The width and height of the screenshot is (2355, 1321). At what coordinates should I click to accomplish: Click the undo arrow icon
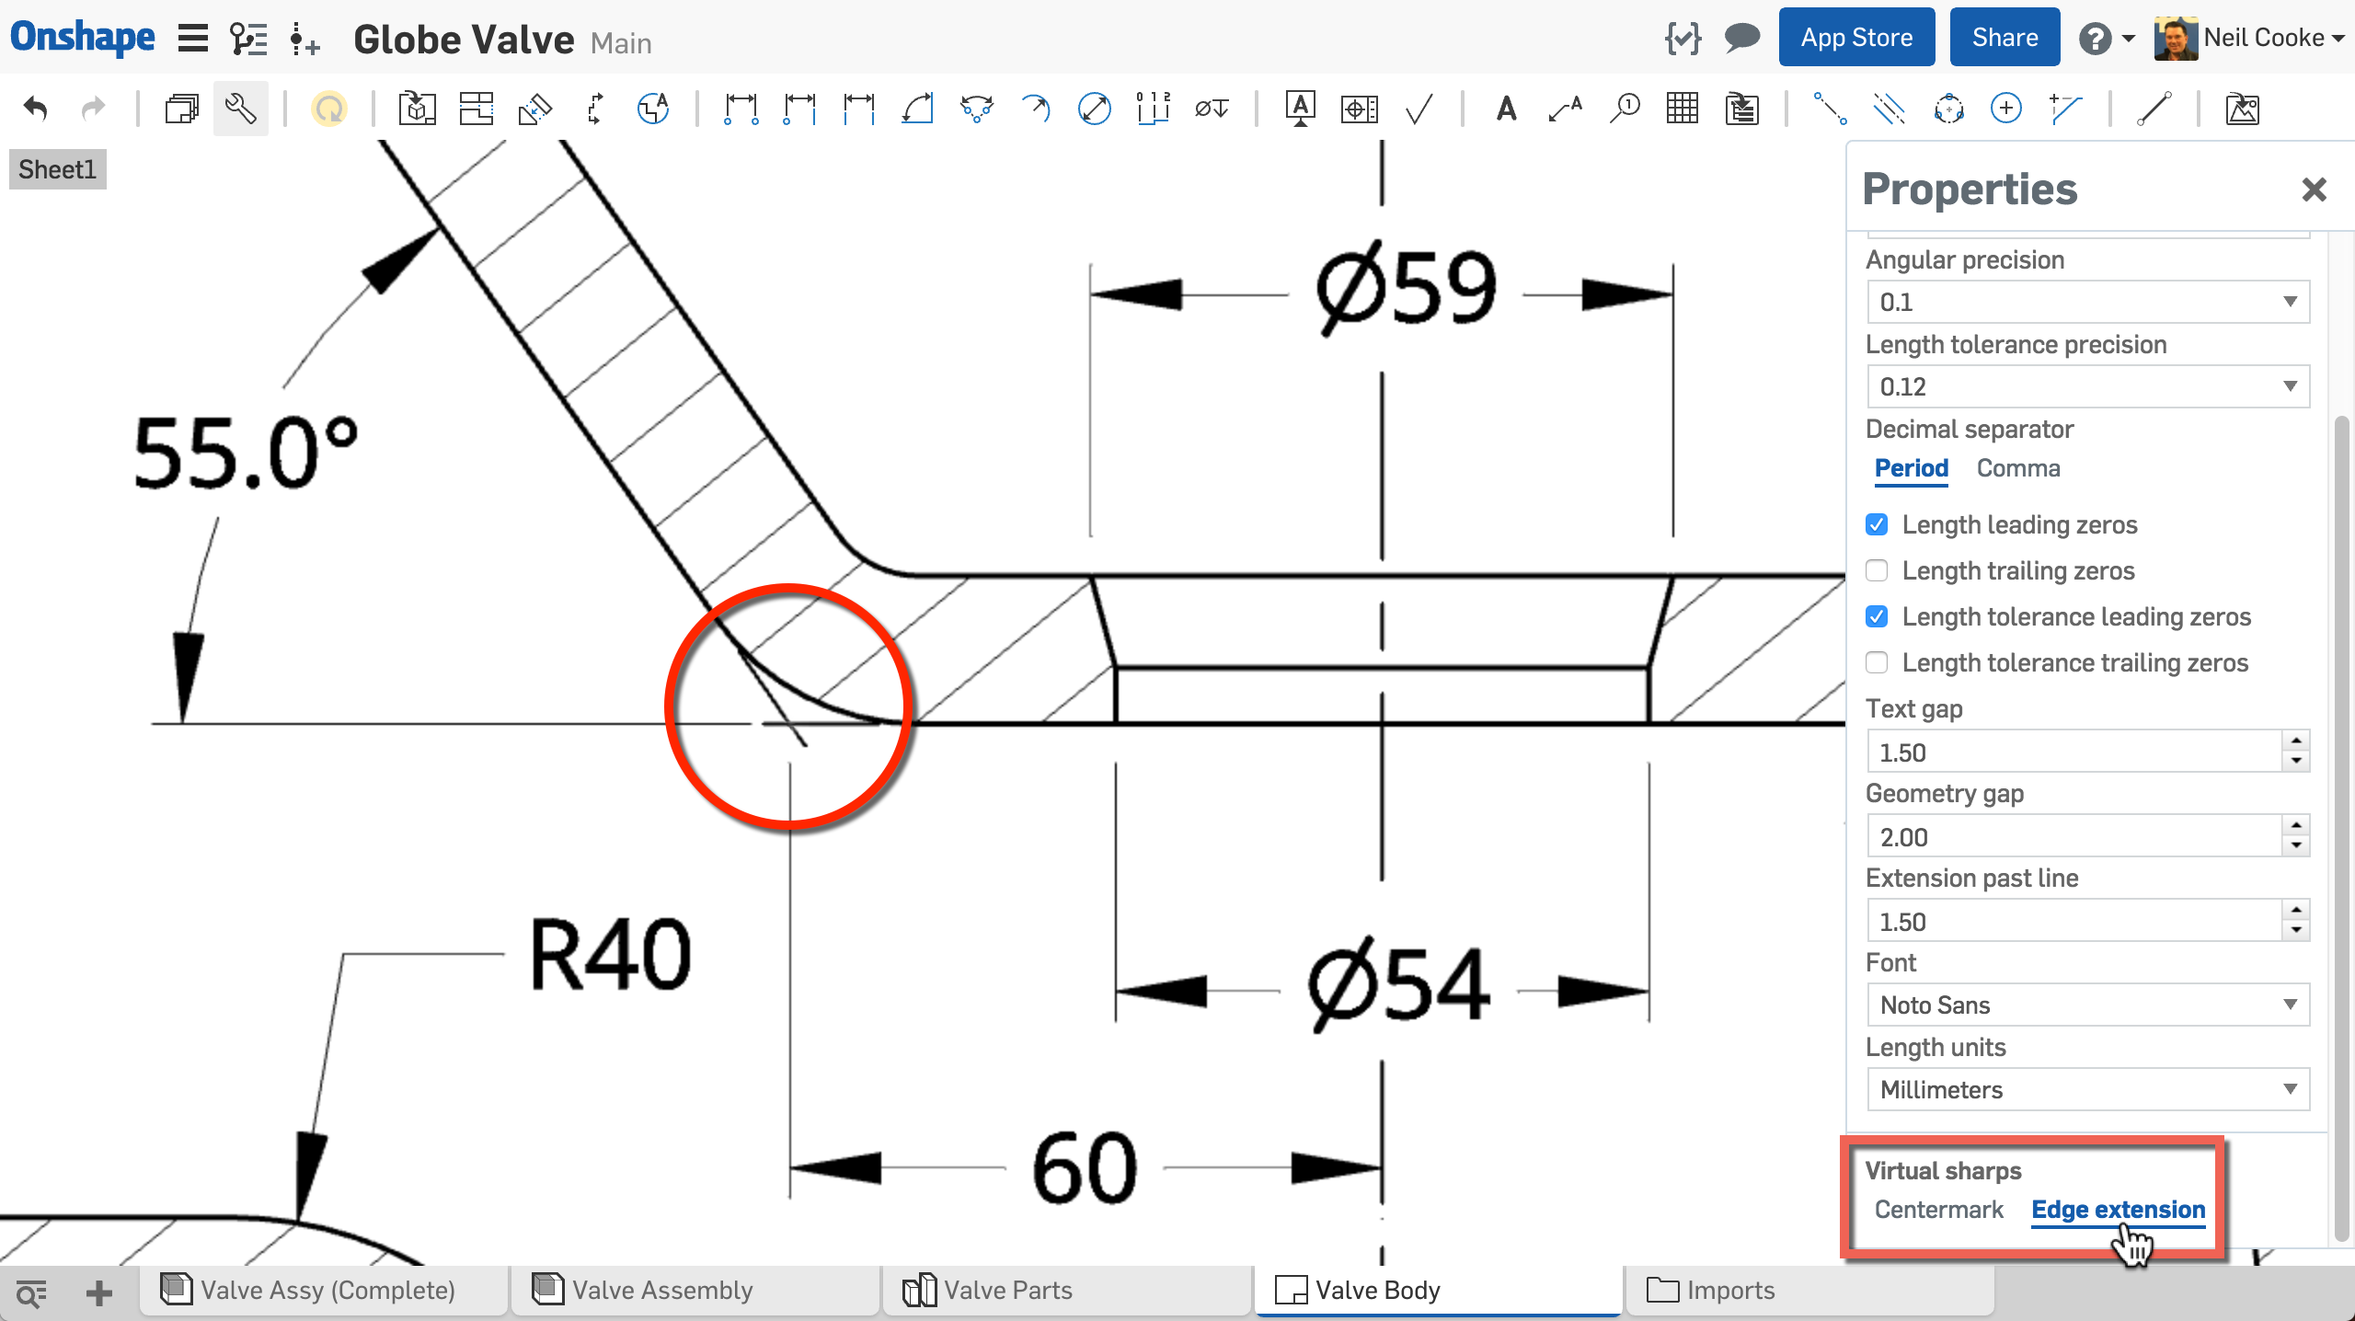tap(36, 109)
